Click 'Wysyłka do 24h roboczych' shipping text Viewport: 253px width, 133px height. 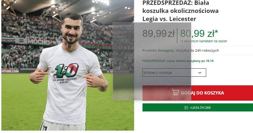pos(197,51)
